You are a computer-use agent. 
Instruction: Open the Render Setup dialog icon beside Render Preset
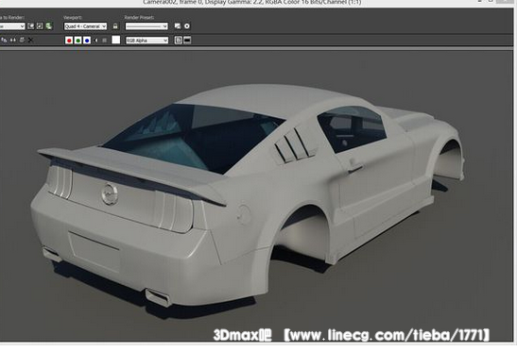178,26
